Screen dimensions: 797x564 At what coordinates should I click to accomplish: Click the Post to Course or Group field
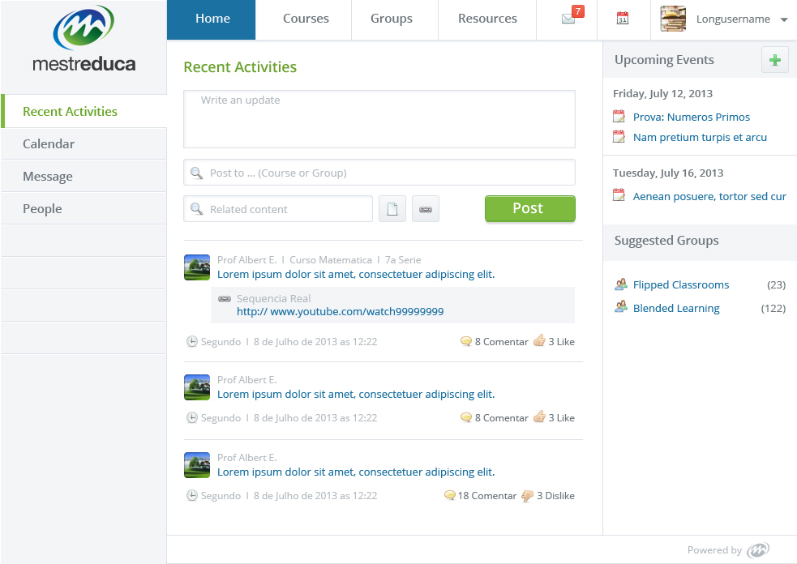[x=379, y=173]
